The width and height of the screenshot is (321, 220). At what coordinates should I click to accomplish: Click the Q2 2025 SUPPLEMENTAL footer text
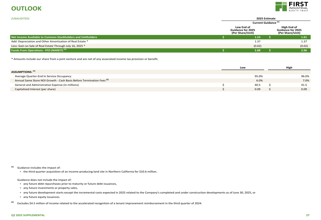(28, 215)
